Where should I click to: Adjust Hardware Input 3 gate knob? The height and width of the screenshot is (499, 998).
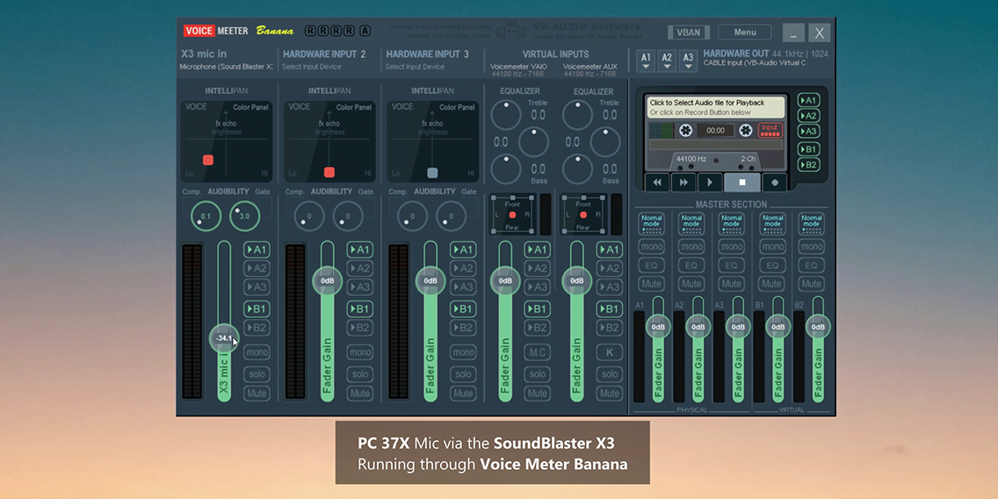coord(451,216)
